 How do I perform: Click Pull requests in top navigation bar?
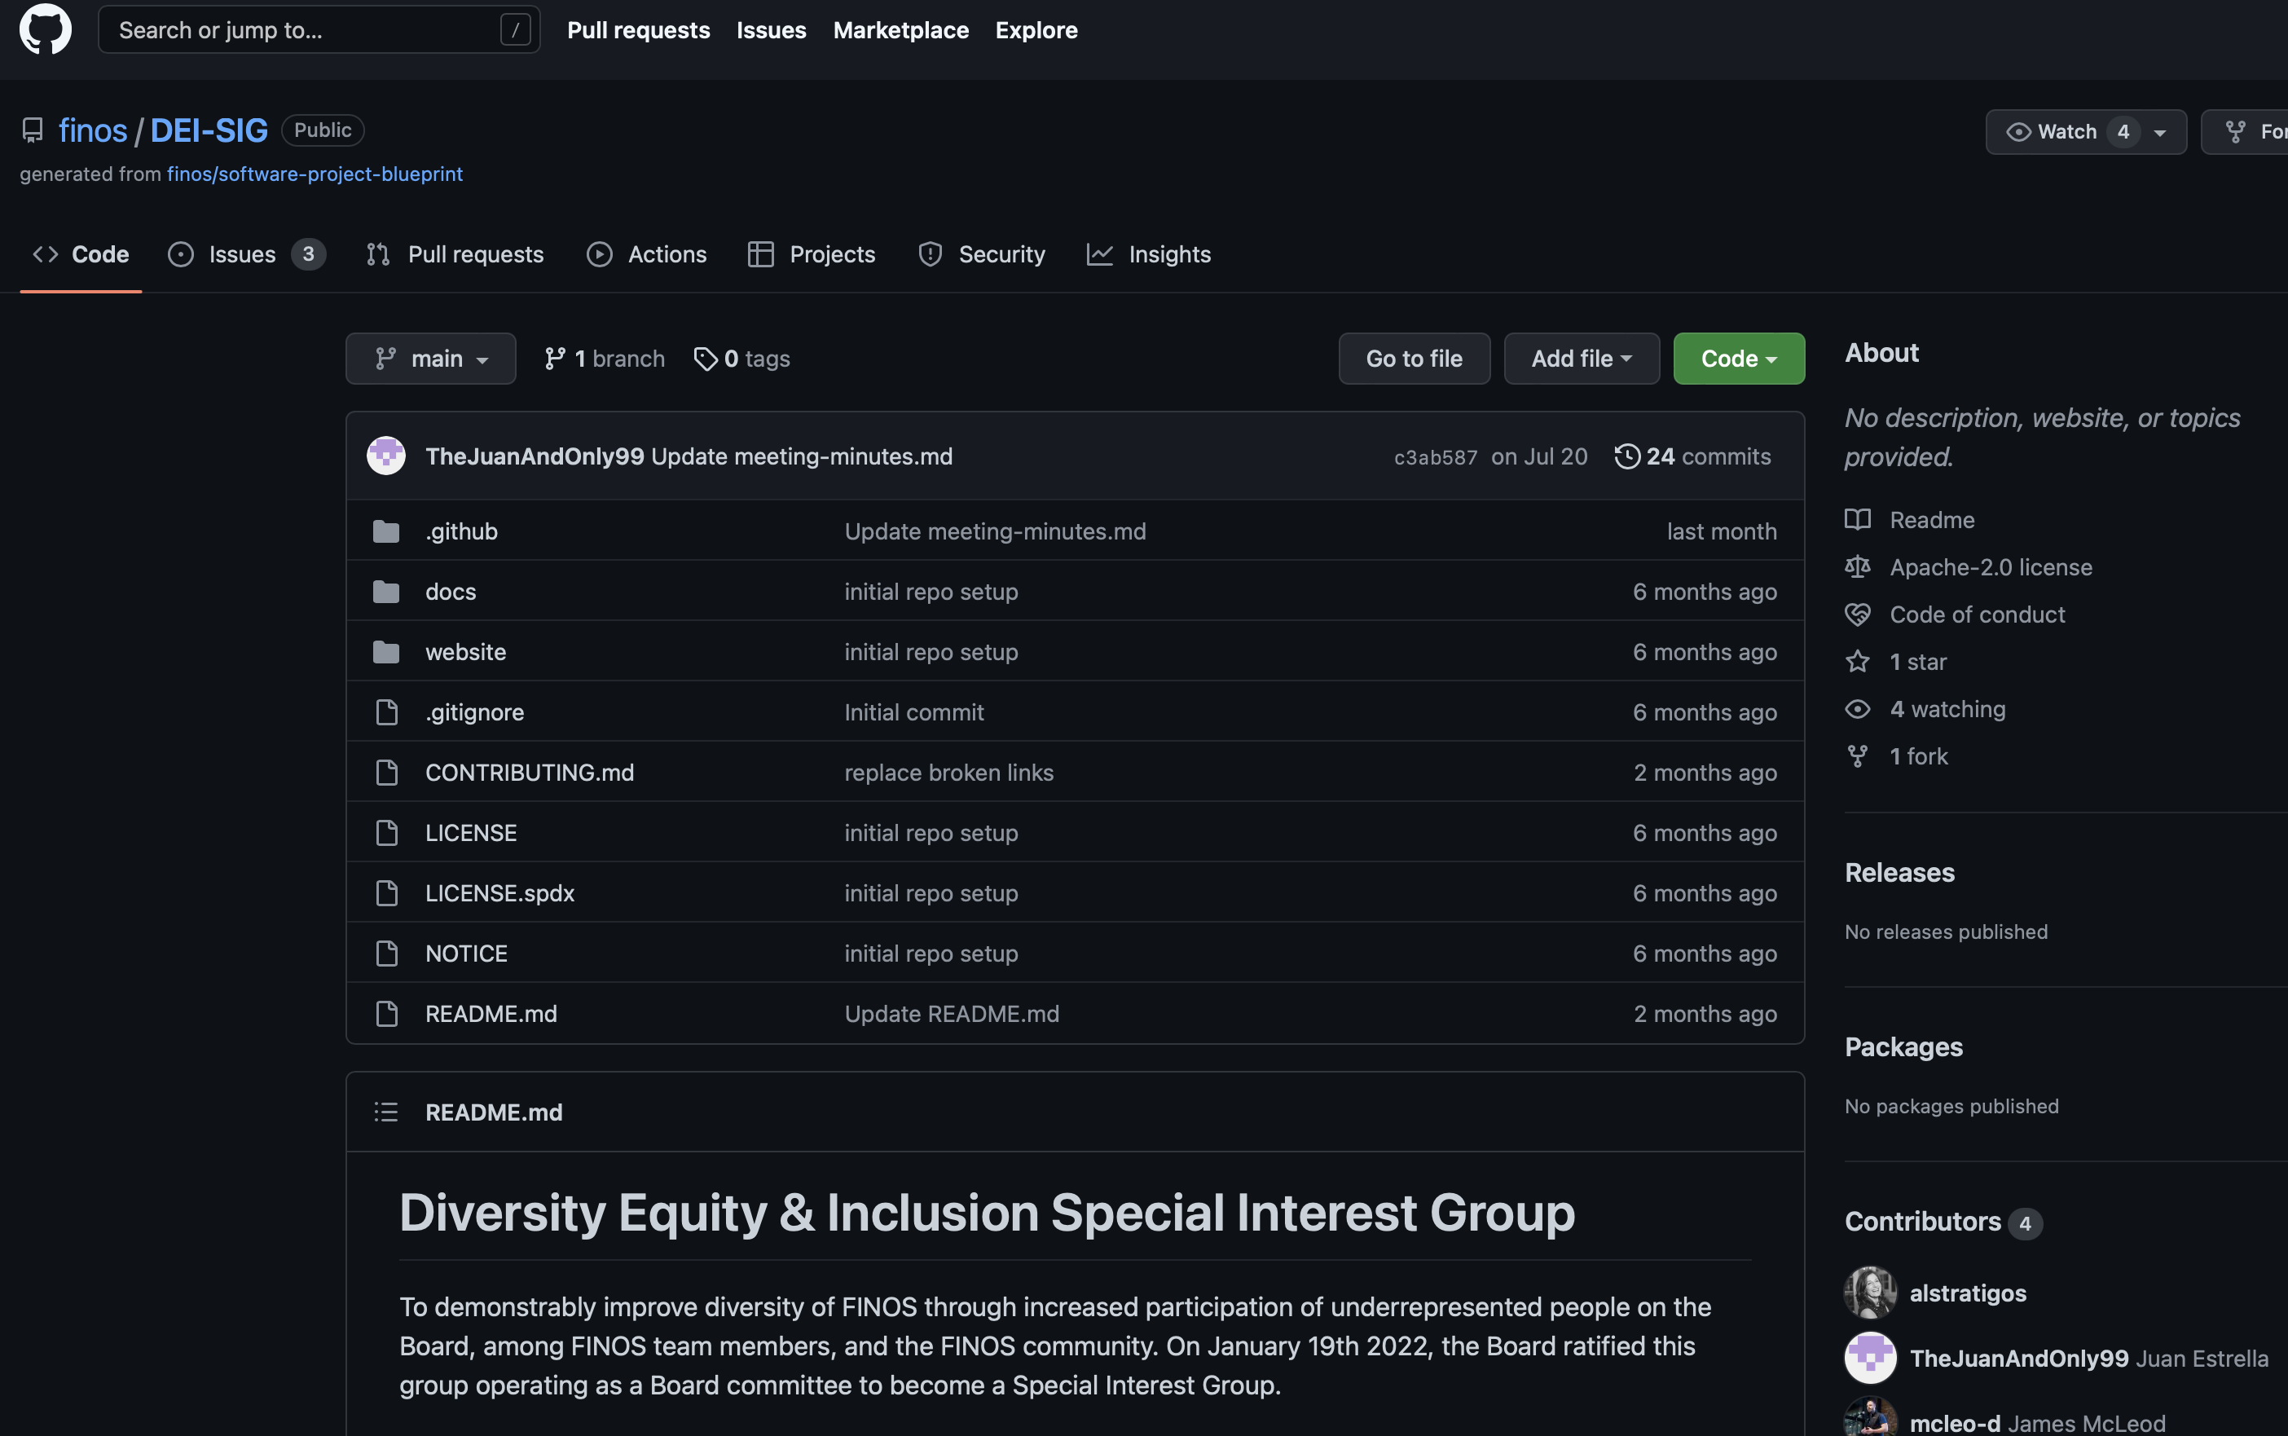[638, 30]
